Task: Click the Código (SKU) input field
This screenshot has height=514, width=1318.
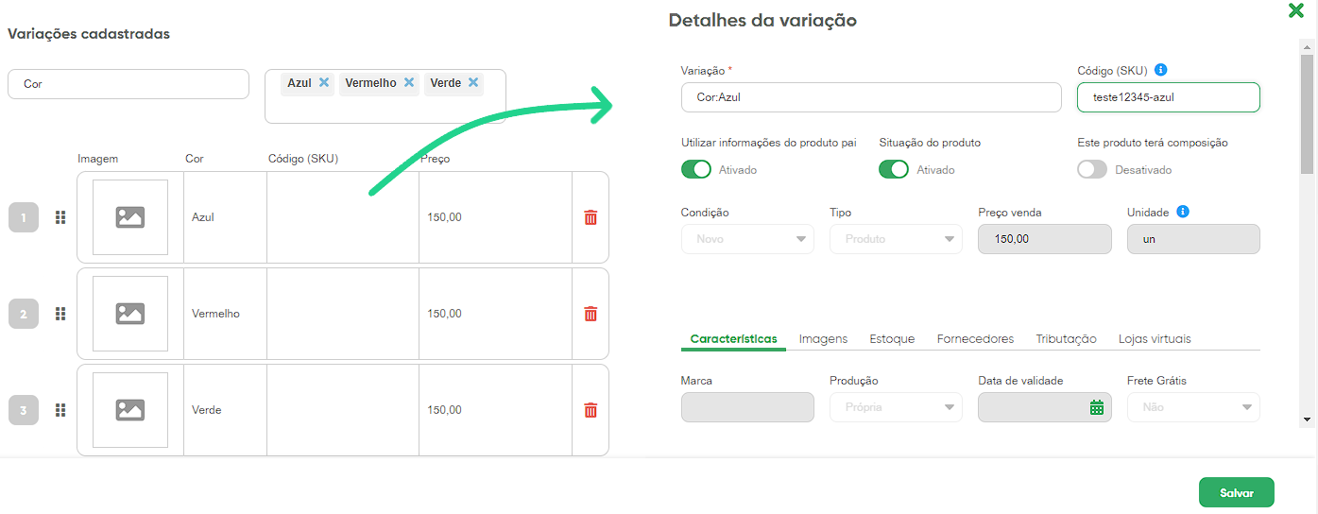Action: (1168, 96)
